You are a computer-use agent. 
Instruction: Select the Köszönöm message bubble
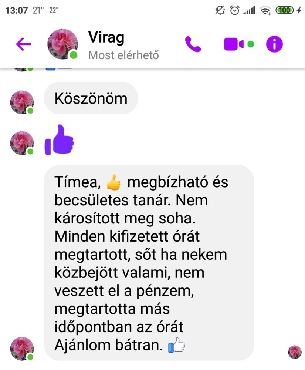[x=91, y=98]
